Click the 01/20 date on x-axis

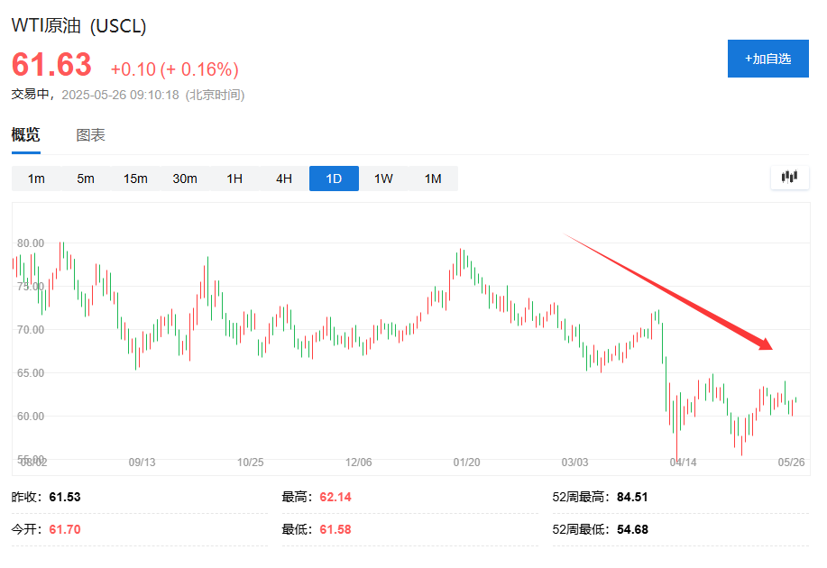click(466, 463)
